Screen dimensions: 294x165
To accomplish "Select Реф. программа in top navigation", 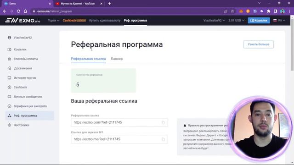I will [x=136, y=20].
